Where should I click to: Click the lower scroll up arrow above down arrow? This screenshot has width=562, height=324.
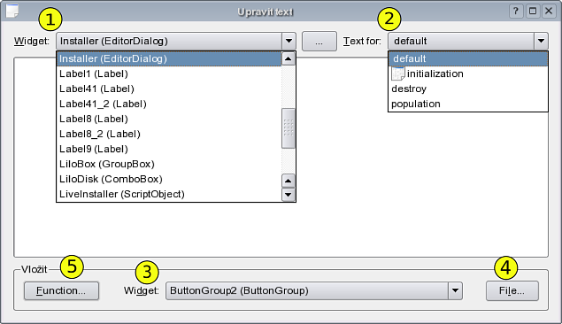pyautogui.click(x=289, y=181)
